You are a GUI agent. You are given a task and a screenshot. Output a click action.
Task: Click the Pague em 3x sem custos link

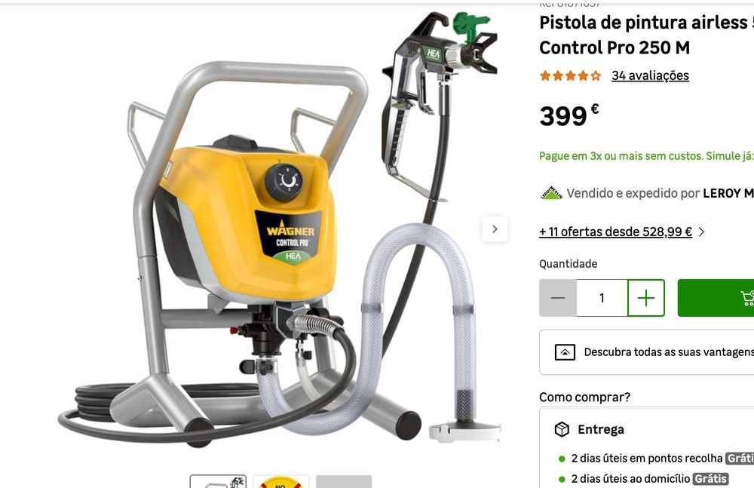[x=646, y=156]
